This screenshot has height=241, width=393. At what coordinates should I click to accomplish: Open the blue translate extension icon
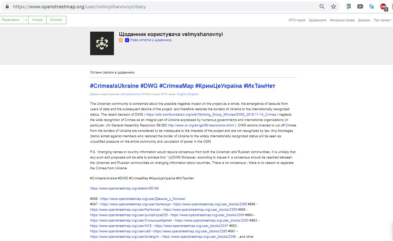pos(372,6)
